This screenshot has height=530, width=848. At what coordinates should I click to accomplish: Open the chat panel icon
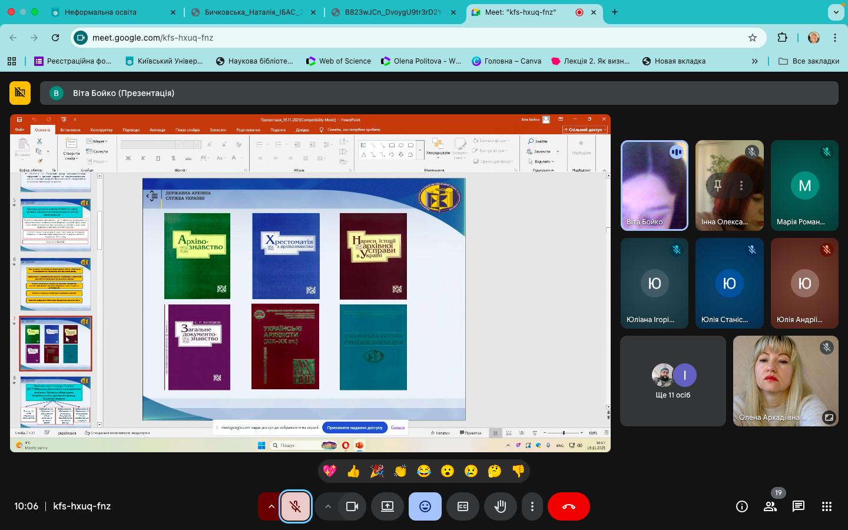click(799, 506)
